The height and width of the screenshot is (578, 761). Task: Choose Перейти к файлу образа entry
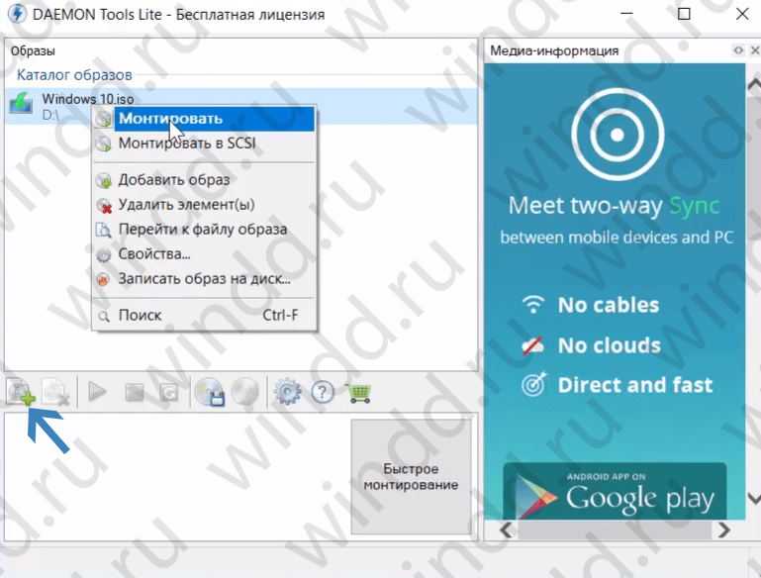[204, 230]
